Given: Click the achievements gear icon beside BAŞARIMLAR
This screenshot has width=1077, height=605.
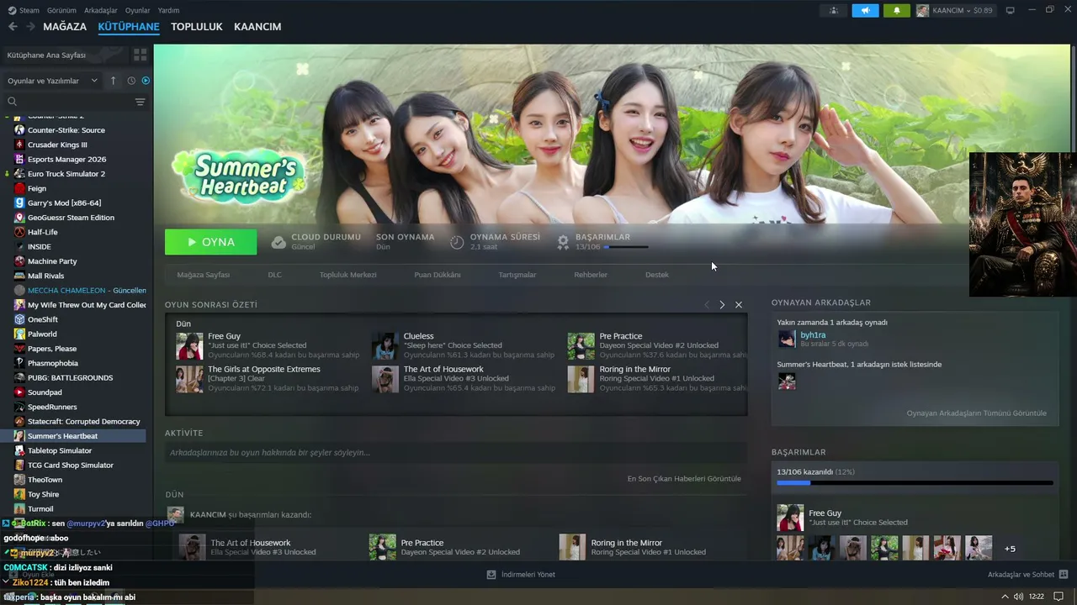Looking at the screenshot, I should tap(563, 242).
